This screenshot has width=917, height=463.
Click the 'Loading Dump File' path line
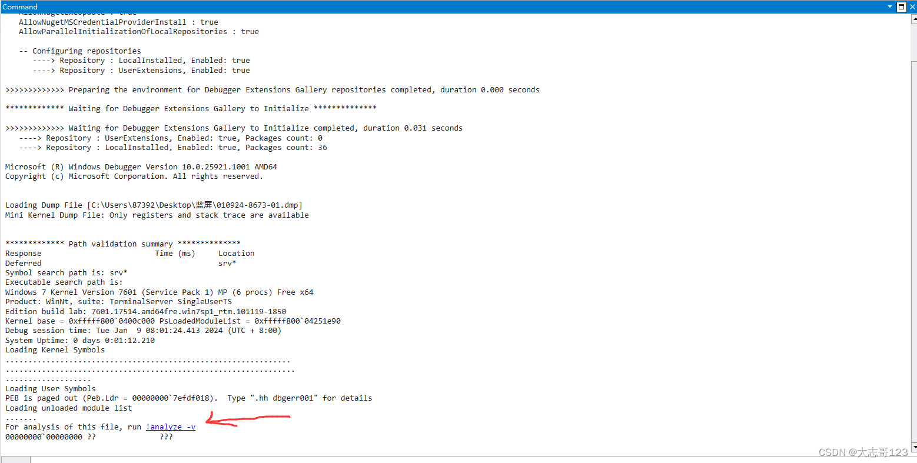[x=154, y=205]
